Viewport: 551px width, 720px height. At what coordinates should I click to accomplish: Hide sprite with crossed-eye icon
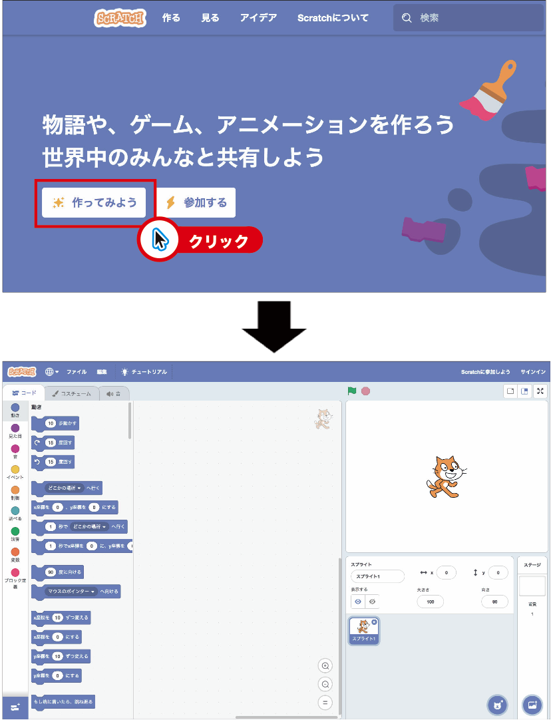[372, 602]
